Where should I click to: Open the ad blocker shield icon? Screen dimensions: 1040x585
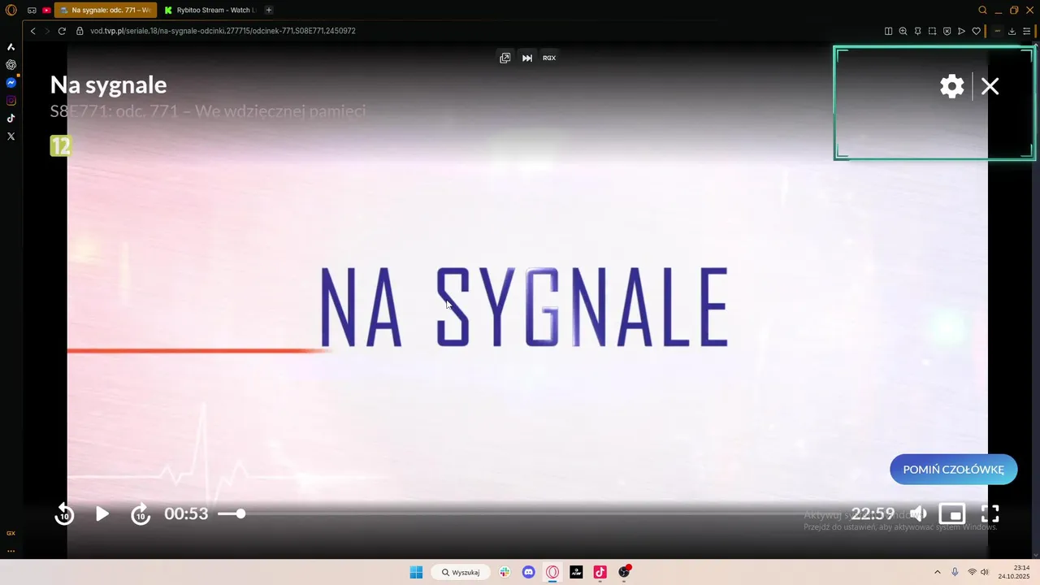click(x=947, y=31)
